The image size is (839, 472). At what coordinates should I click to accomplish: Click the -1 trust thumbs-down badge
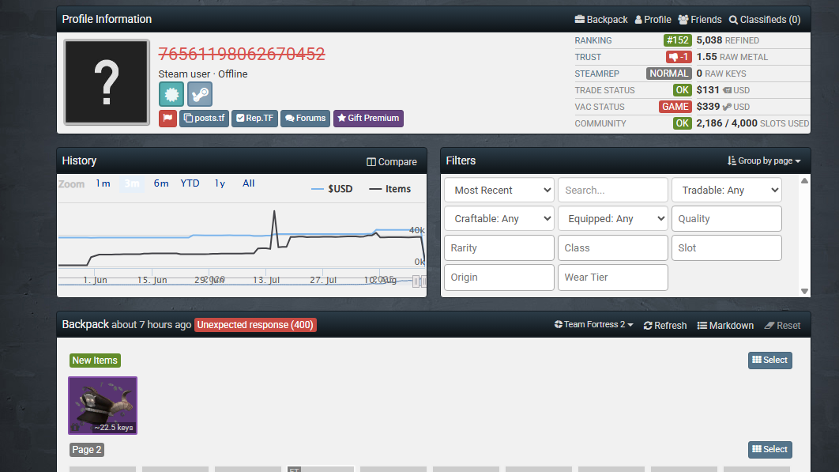click(679, 57)
